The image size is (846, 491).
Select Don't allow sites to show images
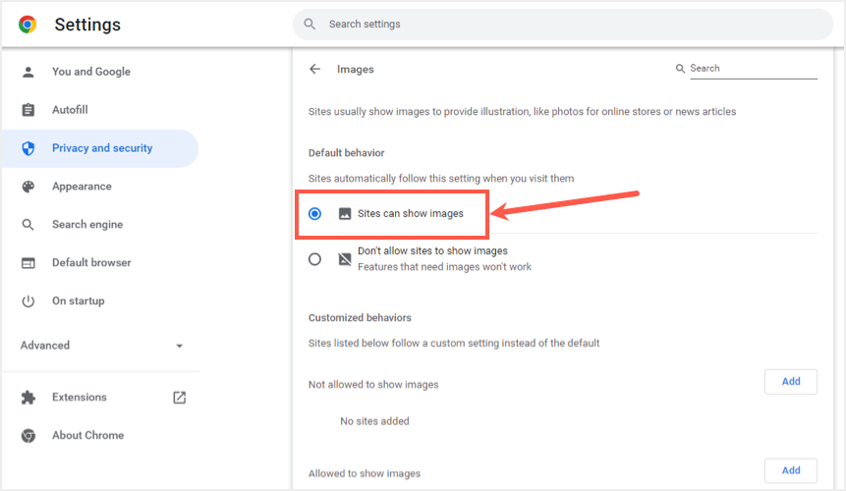(314, 259)
